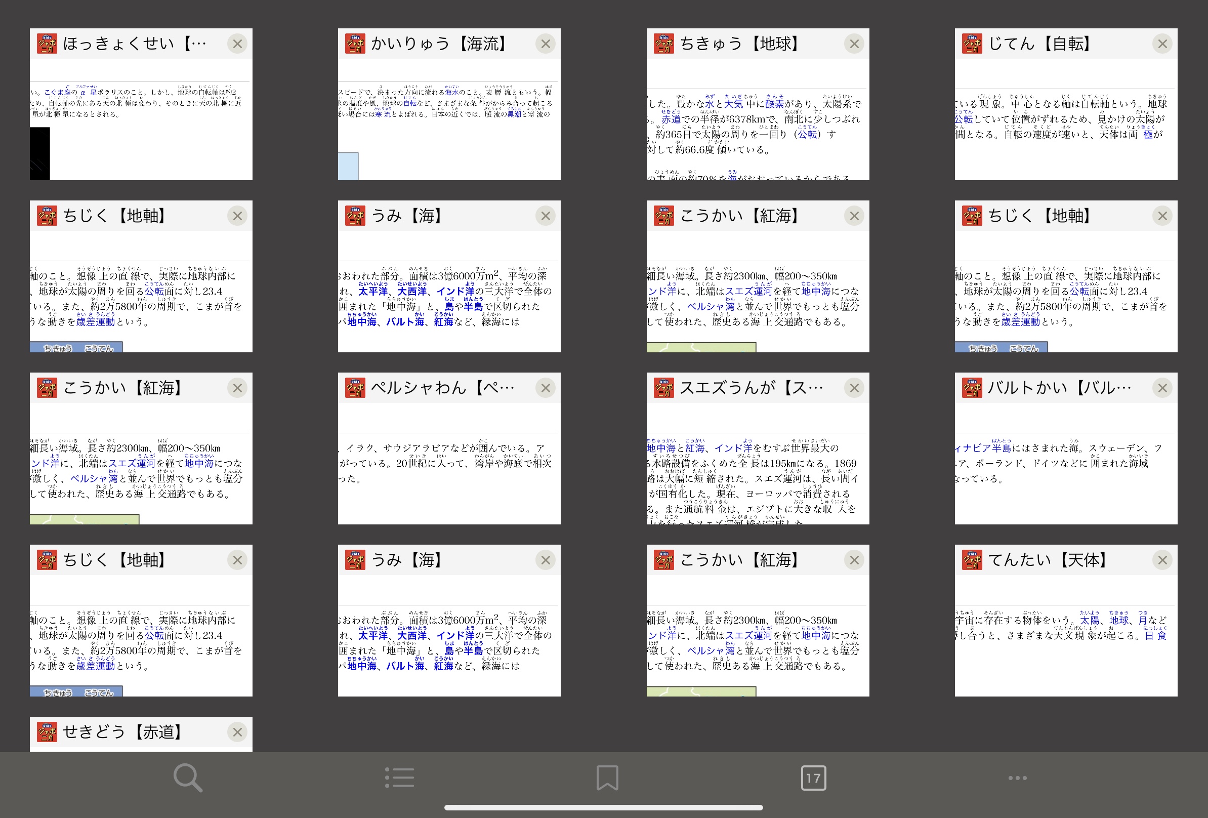1208x818 pixels.
Task: Close the ほっきょくせい tab
Action: pyautogui.click(x=237, y=44)
